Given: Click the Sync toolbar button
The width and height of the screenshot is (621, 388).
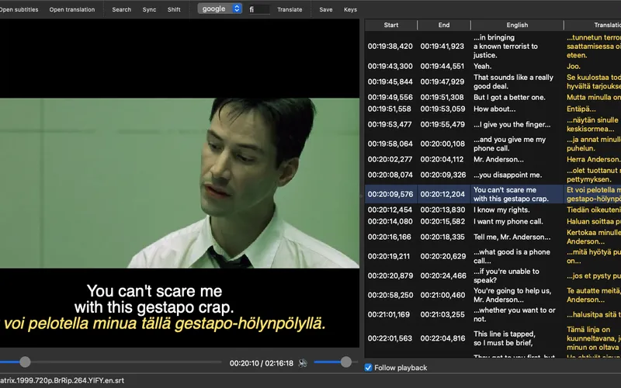Looking at the screenshot, I should coord(149,9).
